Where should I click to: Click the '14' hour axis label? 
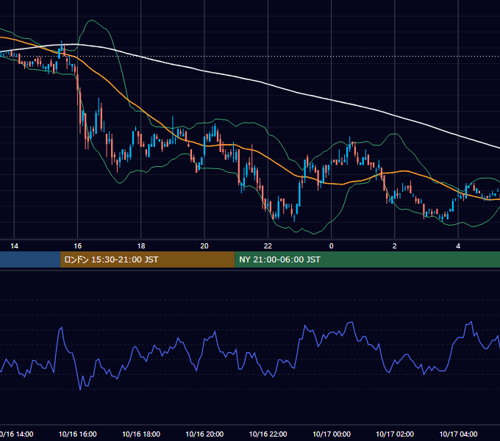point(15,246)
